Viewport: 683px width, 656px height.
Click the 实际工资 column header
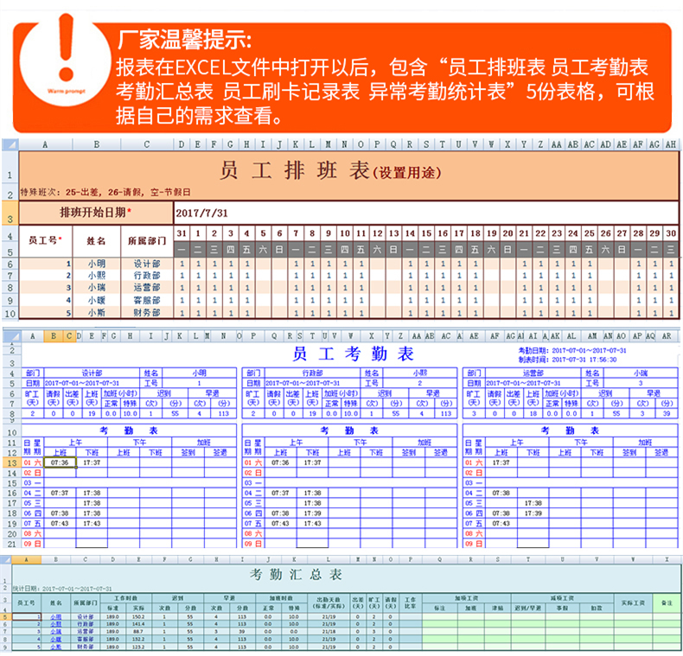(632, 601)
